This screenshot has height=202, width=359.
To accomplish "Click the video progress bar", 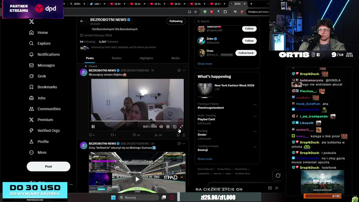I will pos(137,121).
